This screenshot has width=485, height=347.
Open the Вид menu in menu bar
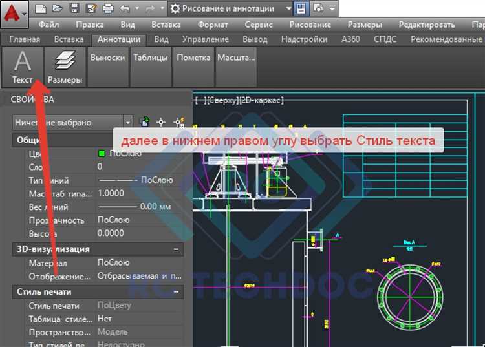(x=128, y=25)
